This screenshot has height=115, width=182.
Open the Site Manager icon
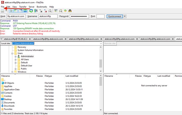pos(3,11)
